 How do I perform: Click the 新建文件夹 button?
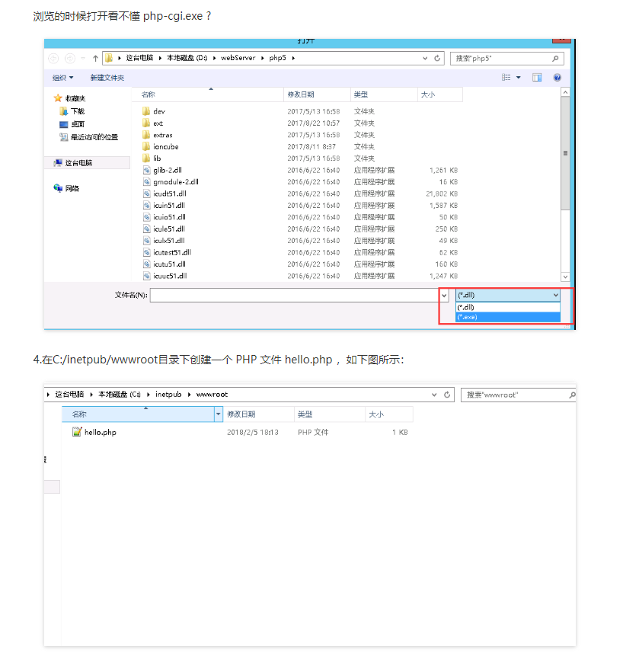click(107, 78)
